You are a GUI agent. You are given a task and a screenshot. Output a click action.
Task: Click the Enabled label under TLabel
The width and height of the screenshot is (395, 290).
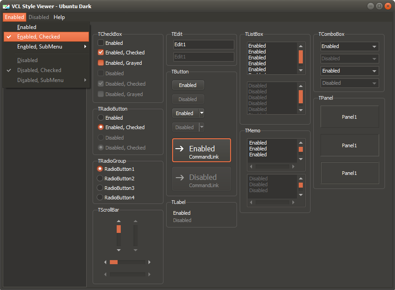pyautogui.click(x=182, y=213)
